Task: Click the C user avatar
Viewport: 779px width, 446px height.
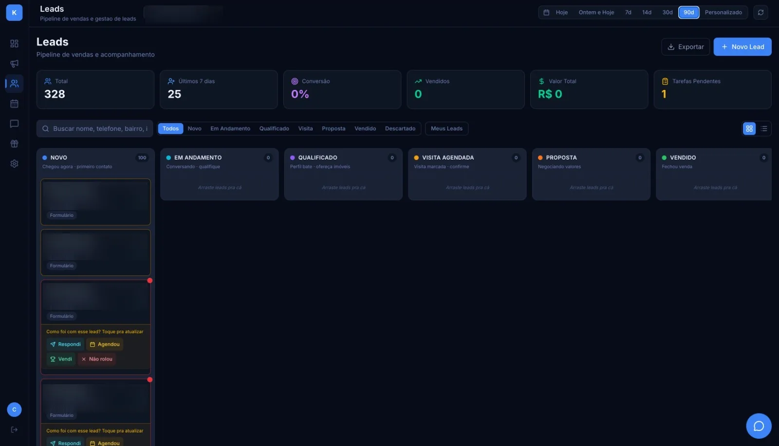Action: (14, 410)
